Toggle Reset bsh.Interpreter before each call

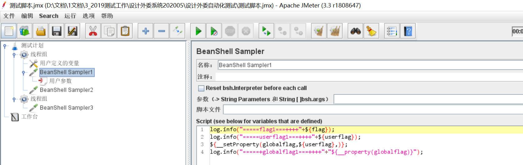tap(202, 88)
